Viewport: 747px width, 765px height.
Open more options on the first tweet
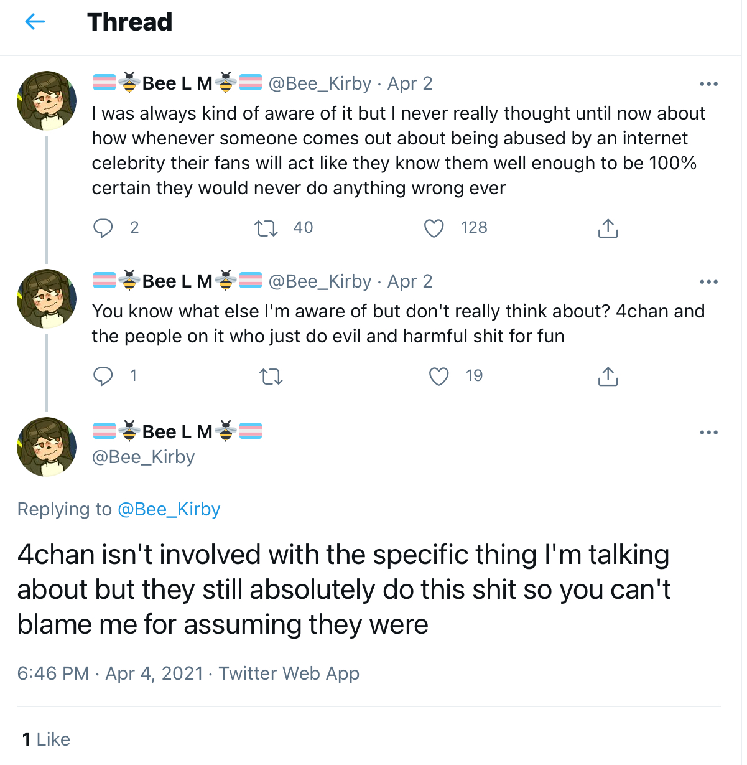pos(708,84)
